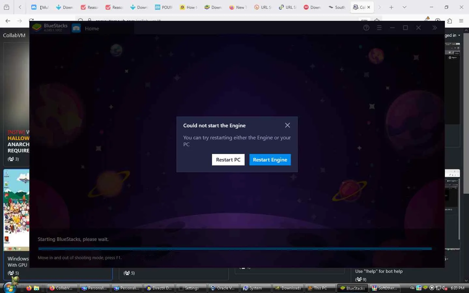
Task: Switch to the 'South' browser tab
Action: 337,7
